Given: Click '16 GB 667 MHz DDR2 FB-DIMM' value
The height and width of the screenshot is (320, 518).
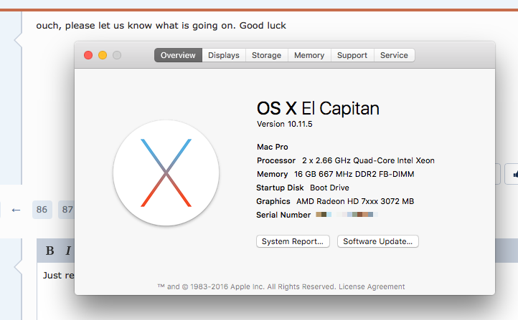Looking at the screenshot, I should [x=354, y=174].
